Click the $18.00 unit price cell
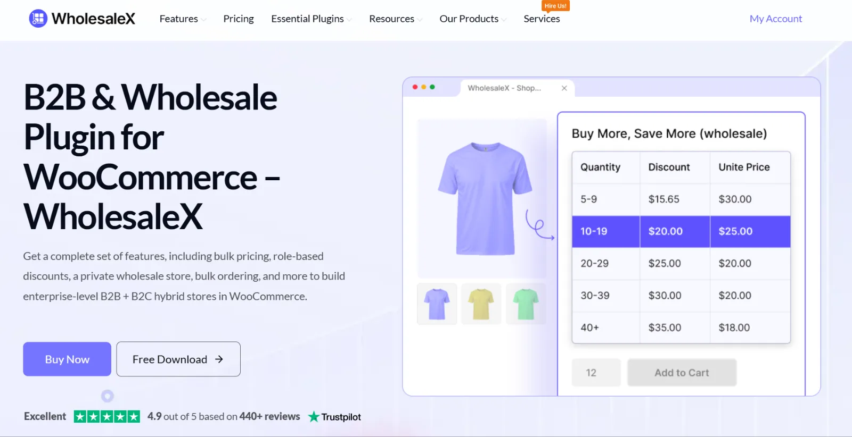Image resolution: width=852 pixels, height=437 pixels. (x=750, y=327)
